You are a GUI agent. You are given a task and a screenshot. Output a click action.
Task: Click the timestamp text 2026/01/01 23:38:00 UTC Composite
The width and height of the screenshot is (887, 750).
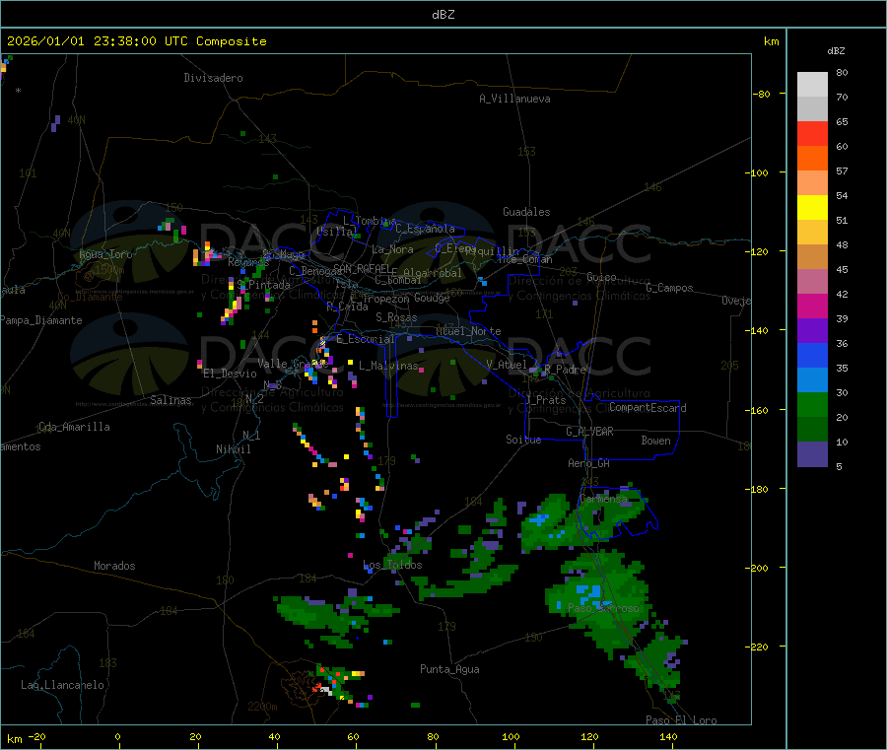[x=136, y=41]
